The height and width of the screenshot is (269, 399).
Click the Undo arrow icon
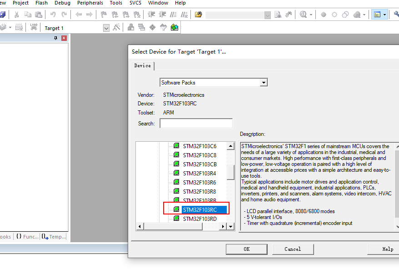pyautogui.click(x=53, y=15)
